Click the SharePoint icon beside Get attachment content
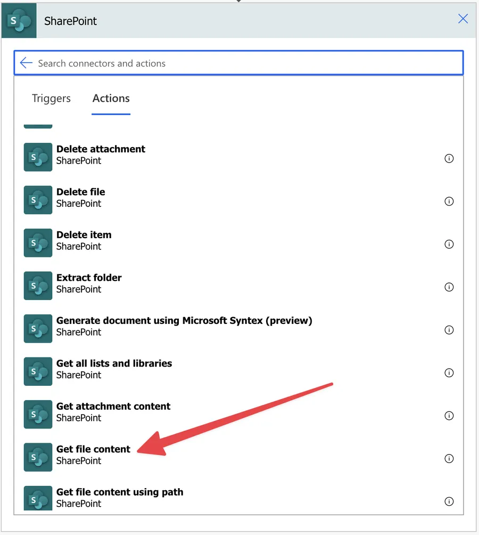 click(37, 414)
